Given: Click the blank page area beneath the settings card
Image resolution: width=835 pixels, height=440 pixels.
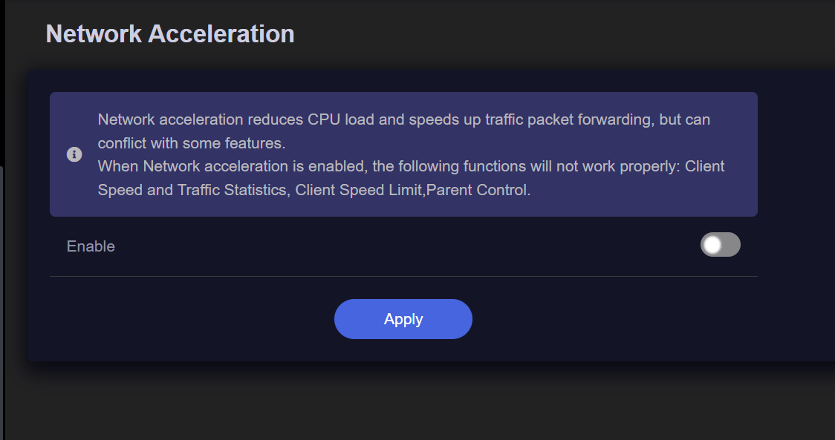Looking at the screenshot, I should (416, 404).
